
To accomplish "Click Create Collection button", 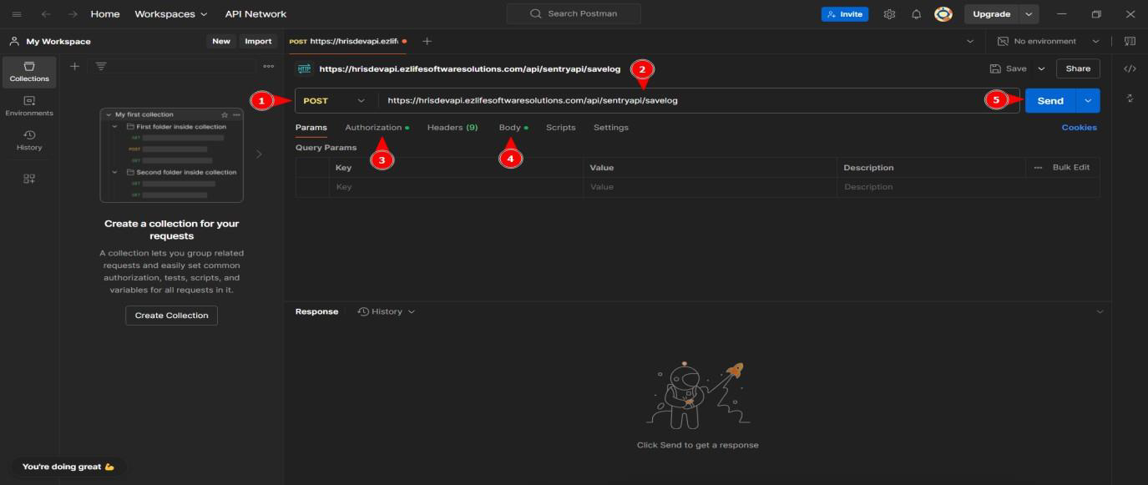I will (171, 316).
